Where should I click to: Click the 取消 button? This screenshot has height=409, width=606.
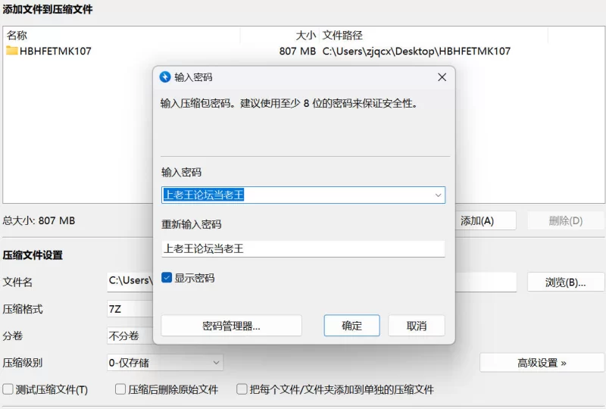coord(416,326)
